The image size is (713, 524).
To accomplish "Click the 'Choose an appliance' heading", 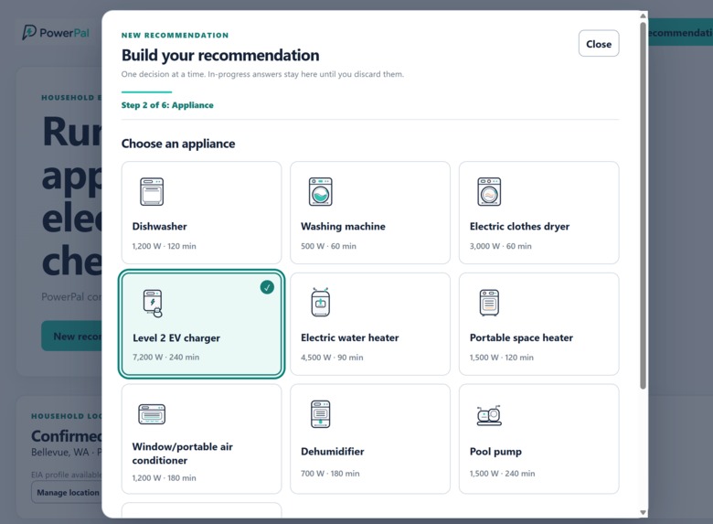I will tap(178, 144).
